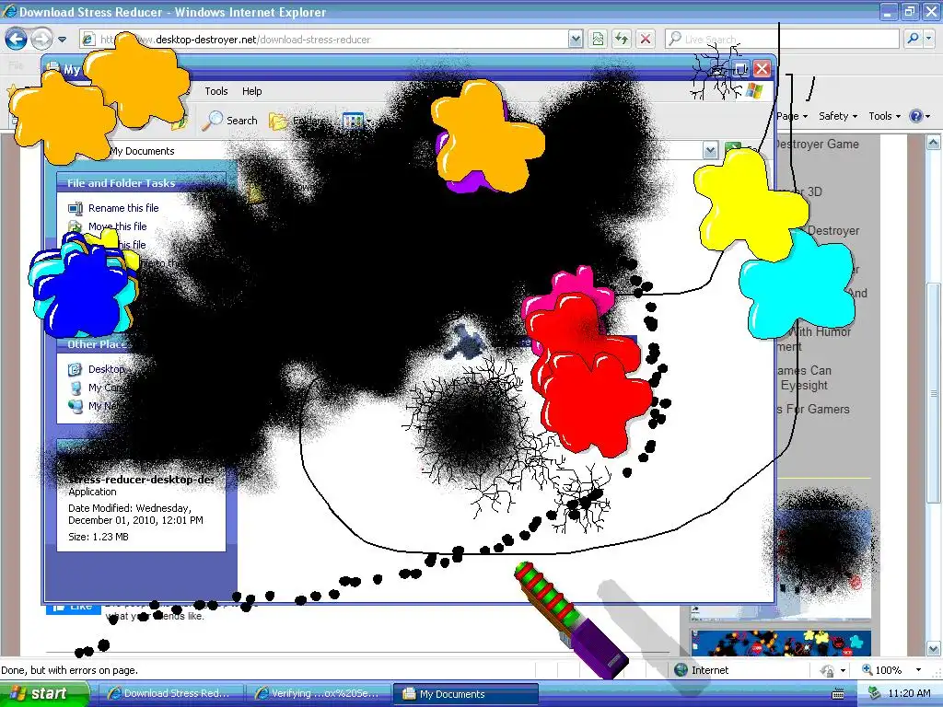Open the search provider dropdown arrow

click(929, 39)
